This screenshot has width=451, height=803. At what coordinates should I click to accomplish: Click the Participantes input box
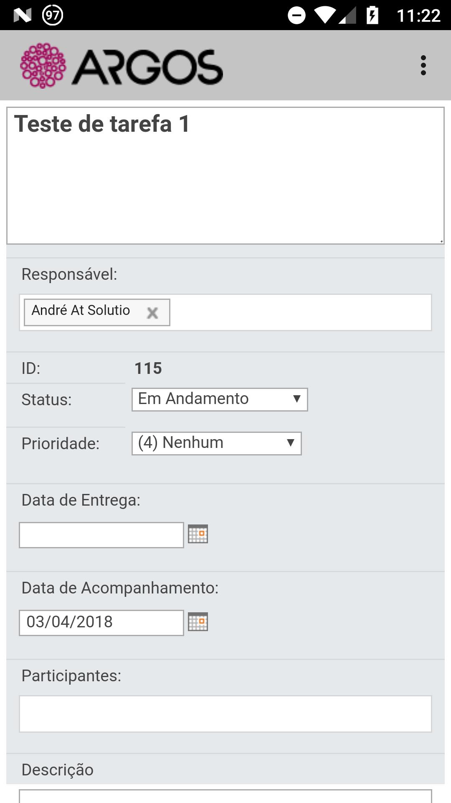(225, 714)
